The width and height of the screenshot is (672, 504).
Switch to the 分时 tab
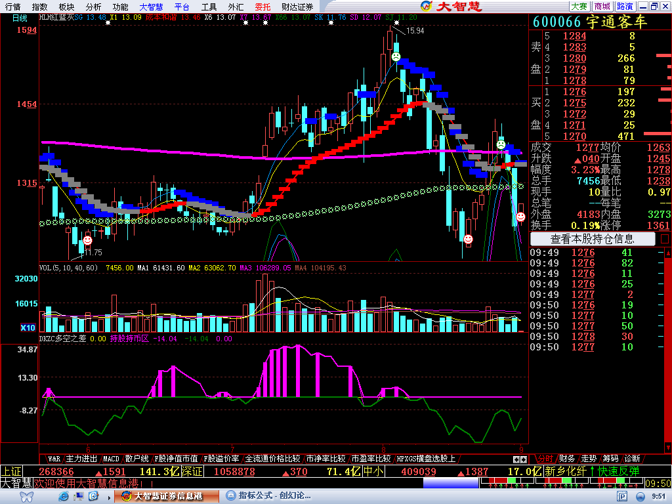click(x=545, y=459)
